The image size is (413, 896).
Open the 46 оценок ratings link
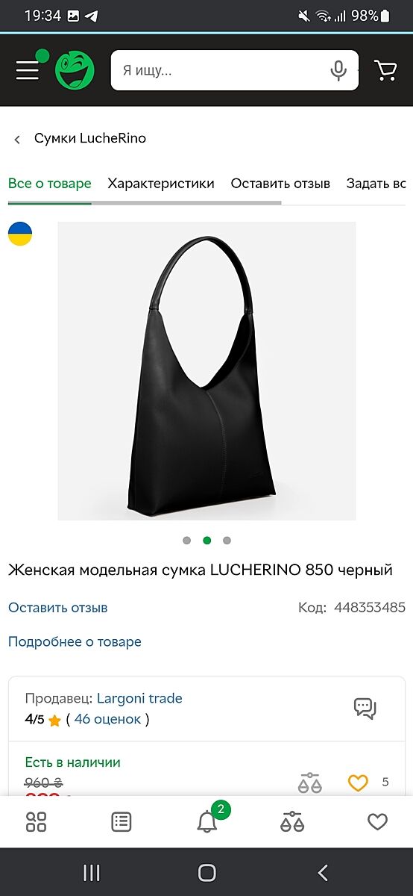click(x=108, y=719)
